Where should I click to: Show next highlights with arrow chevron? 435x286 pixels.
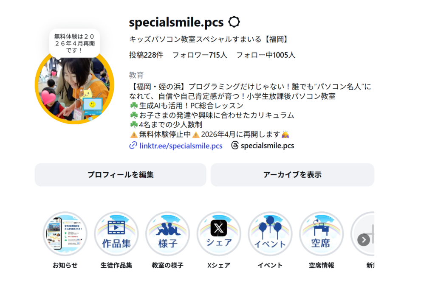364,240
